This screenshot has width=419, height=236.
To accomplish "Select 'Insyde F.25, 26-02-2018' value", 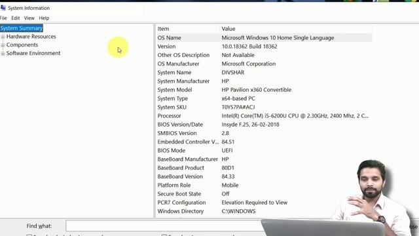I will pos(250,125).
